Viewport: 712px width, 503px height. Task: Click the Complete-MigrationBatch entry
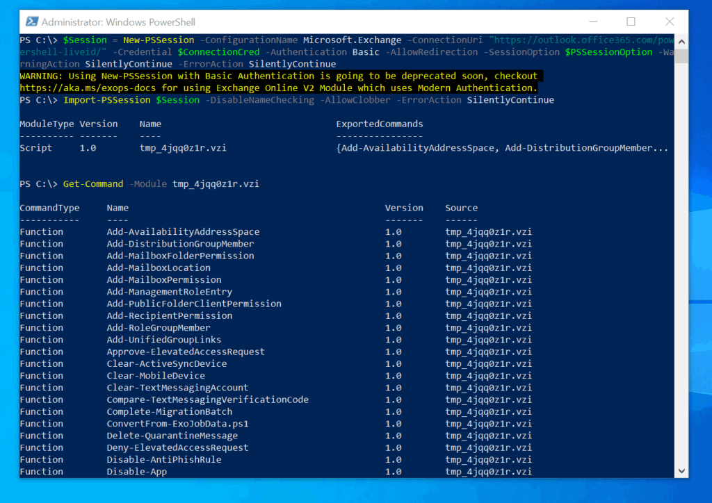click(x=170, y=412)
